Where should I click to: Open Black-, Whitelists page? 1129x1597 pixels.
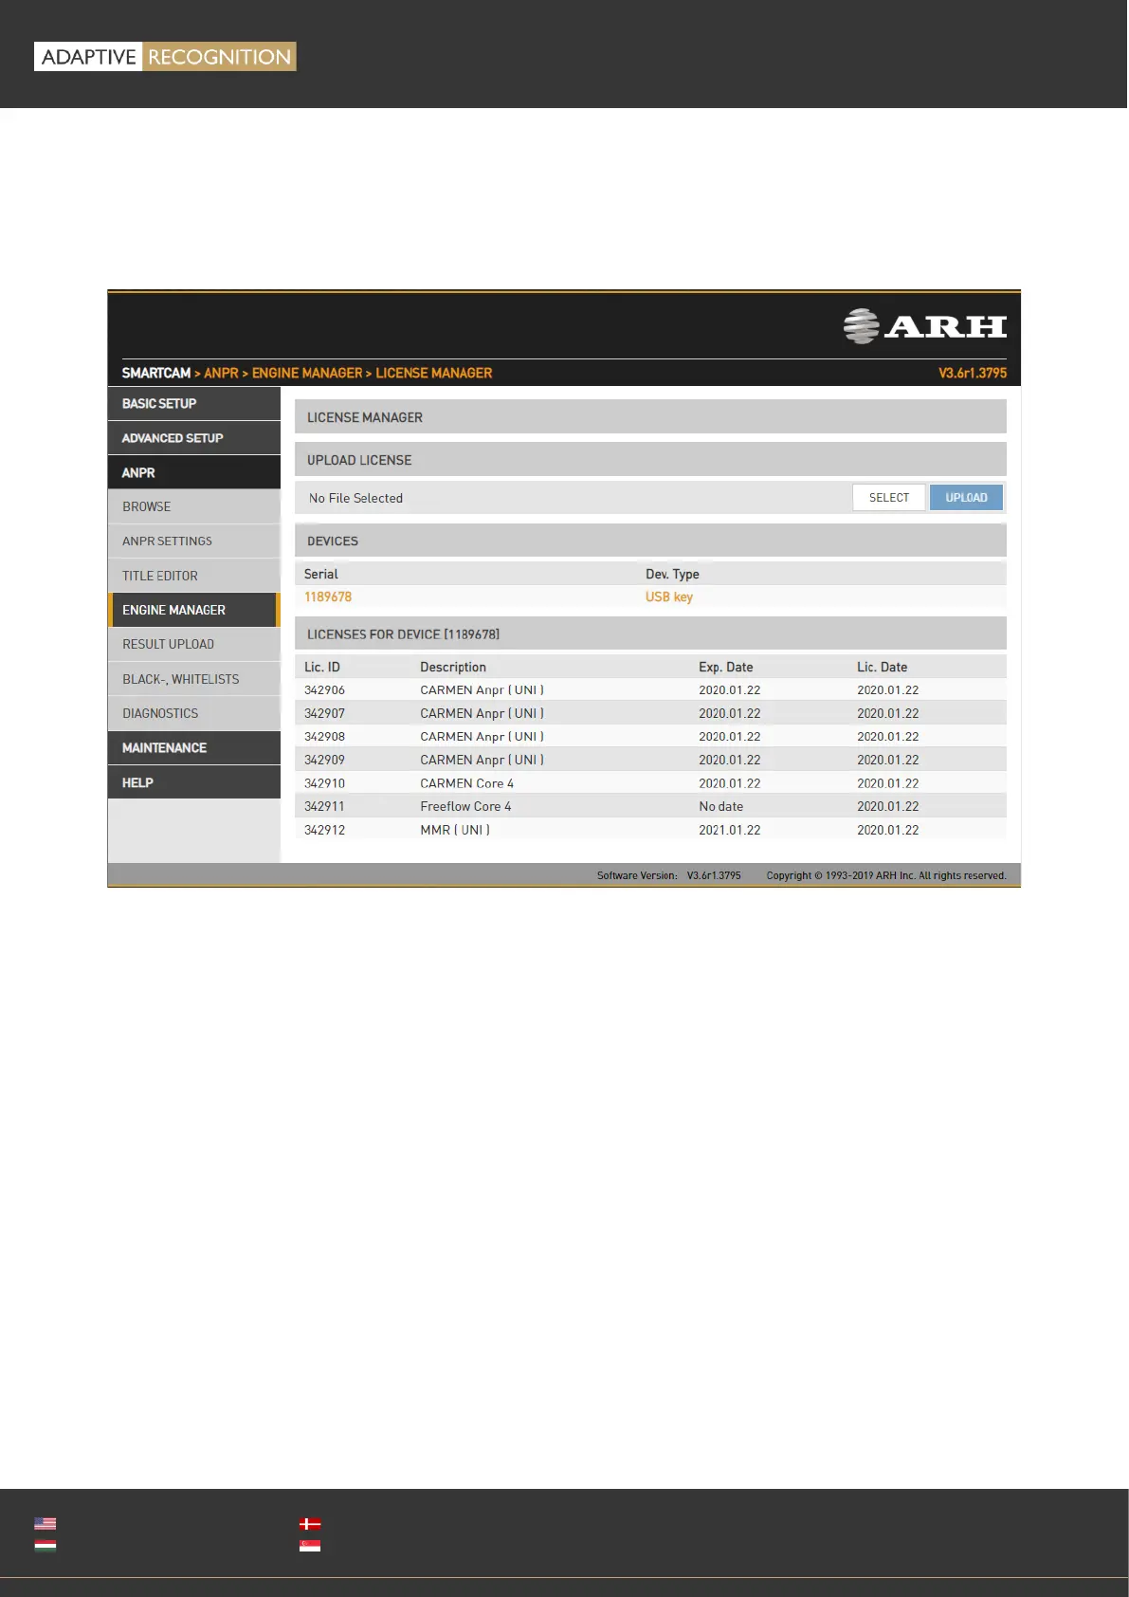194,679
